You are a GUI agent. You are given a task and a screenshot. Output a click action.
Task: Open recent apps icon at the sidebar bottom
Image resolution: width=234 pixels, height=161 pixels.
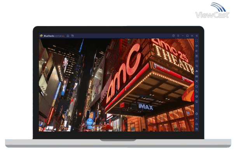click(x=197, y=129)
